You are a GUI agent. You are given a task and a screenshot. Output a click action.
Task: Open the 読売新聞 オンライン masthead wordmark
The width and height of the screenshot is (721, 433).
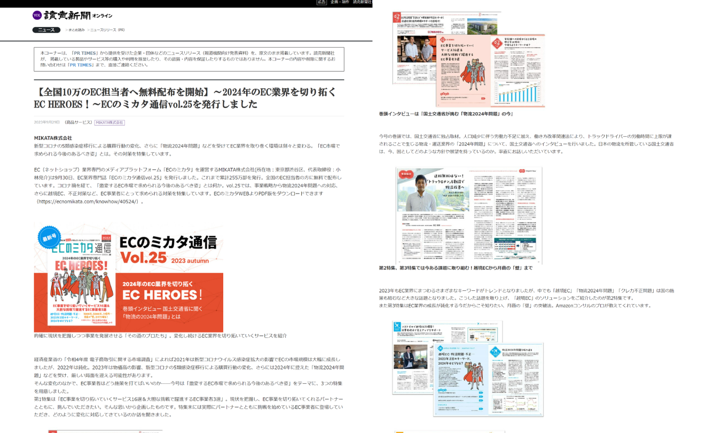coord(78,16)
